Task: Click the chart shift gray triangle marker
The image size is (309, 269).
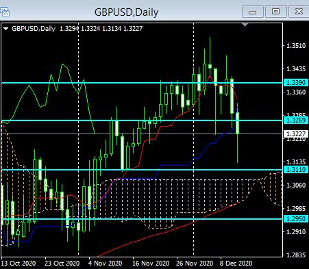Action: coord(245,25)
